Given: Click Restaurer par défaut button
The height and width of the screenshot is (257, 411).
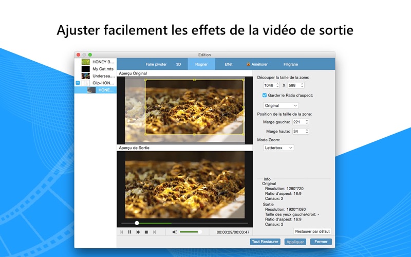Looking at the screenshot, I should tap(312, 231).
